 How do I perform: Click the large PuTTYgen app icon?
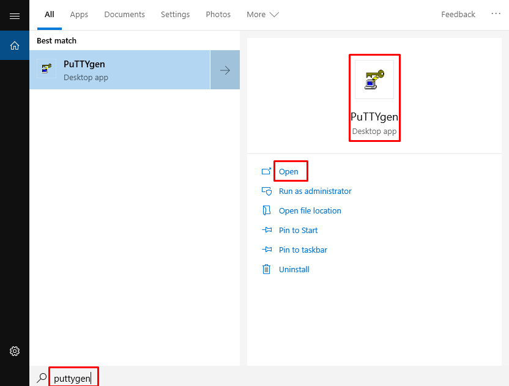(x=374, y=80)
